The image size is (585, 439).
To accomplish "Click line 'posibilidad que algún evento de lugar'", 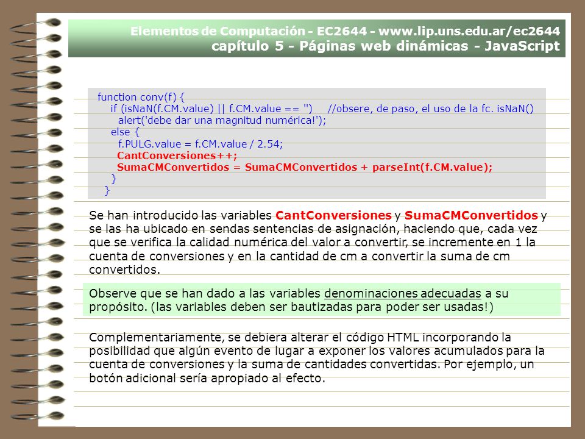I will click(317, 351).
